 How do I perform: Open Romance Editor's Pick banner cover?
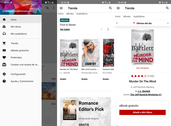click(70, 110)
